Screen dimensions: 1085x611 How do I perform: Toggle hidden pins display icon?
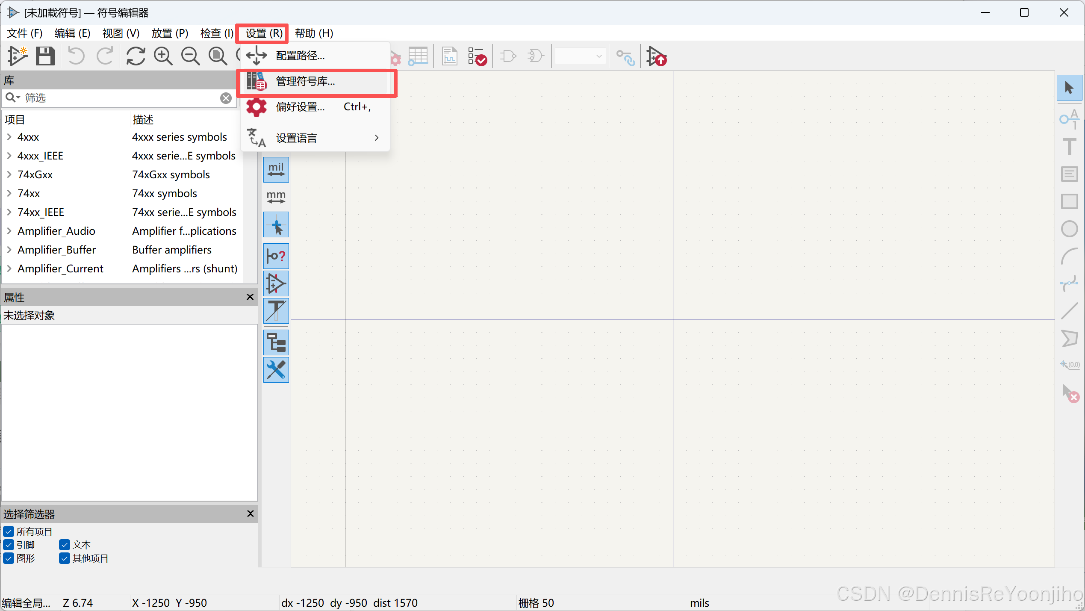pos(276,283)
